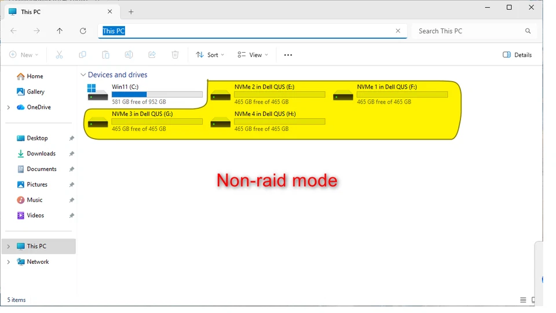Click the pin icon beside Music

point(72,200)
